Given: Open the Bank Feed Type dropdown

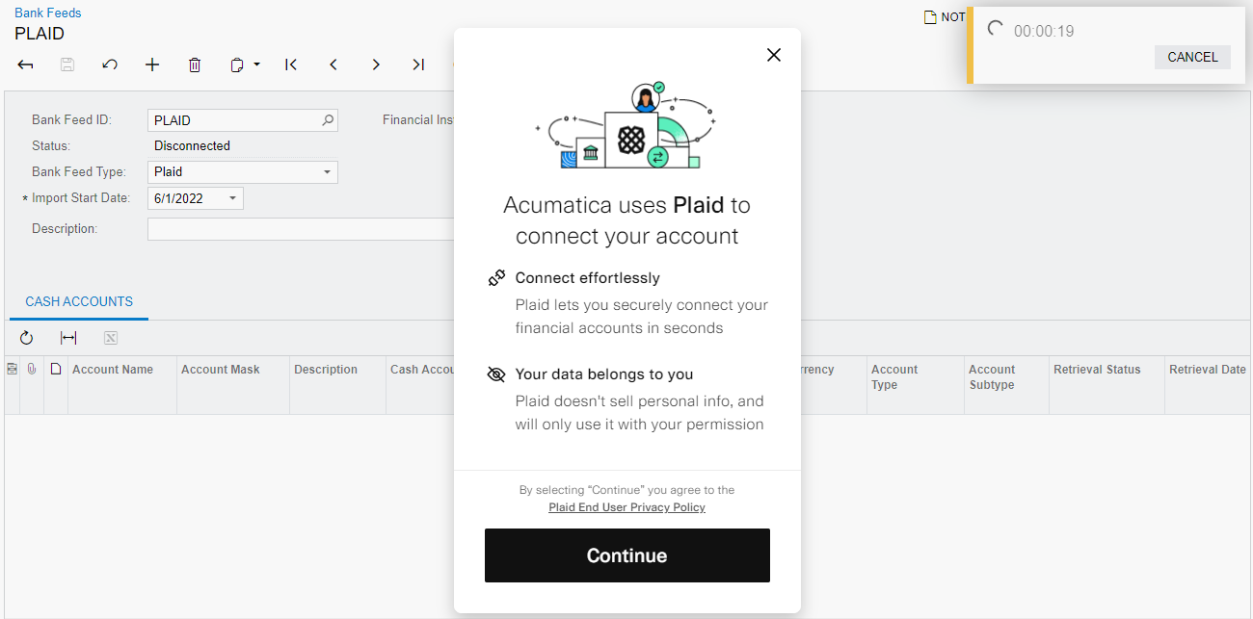Looking at the screenshot, I should tap(329, 171).
